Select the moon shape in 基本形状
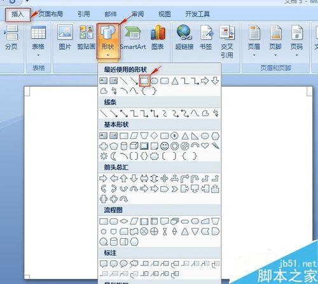The image size is (318, 284). click(x=114, y=156)
